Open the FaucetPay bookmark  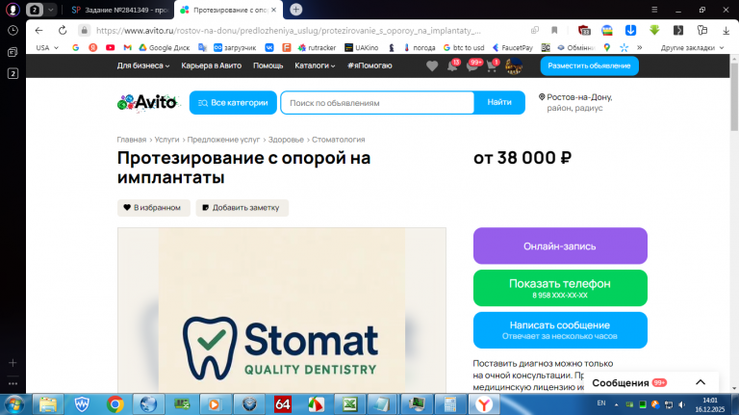coord(513,47)
